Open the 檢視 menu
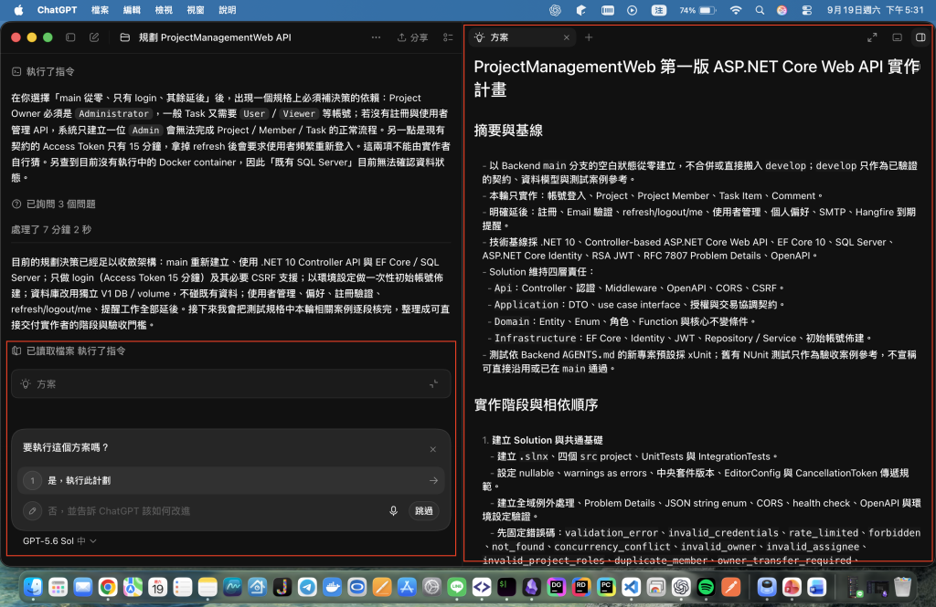Image resolution: width=936 pixels, height=607 pixels. tap(164, 10)
